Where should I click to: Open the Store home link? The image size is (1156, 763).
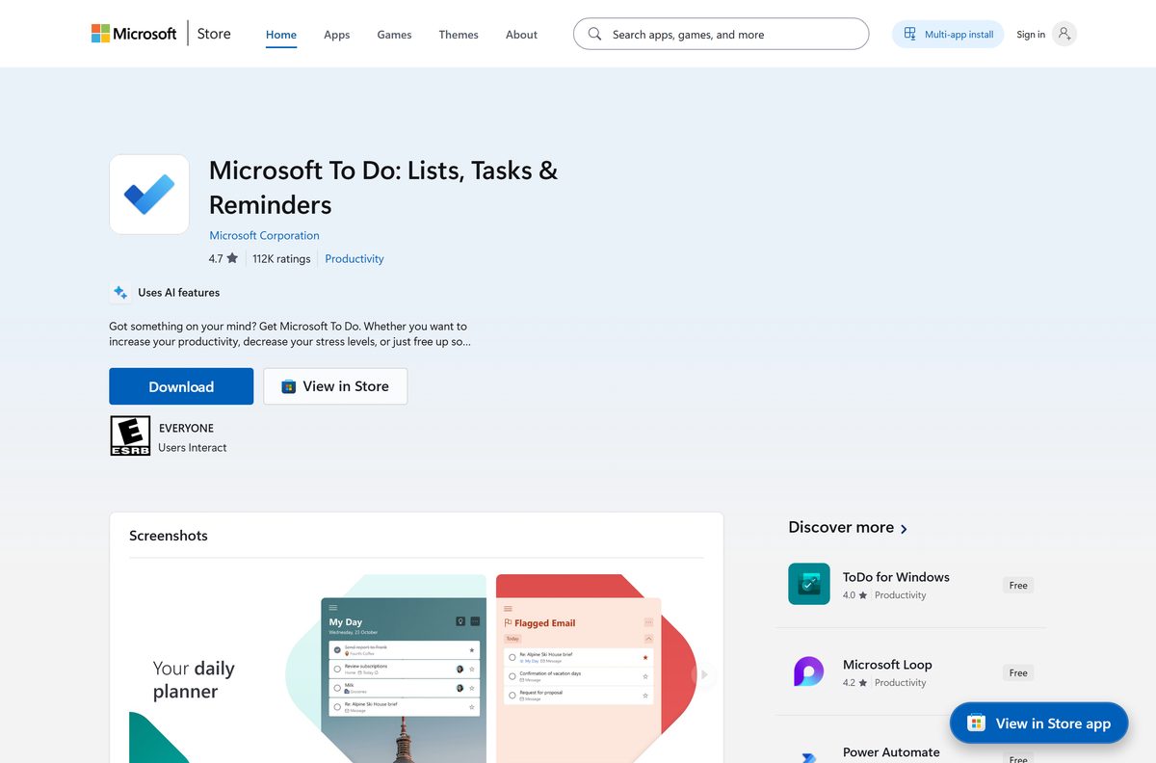(x=214, y=34)
